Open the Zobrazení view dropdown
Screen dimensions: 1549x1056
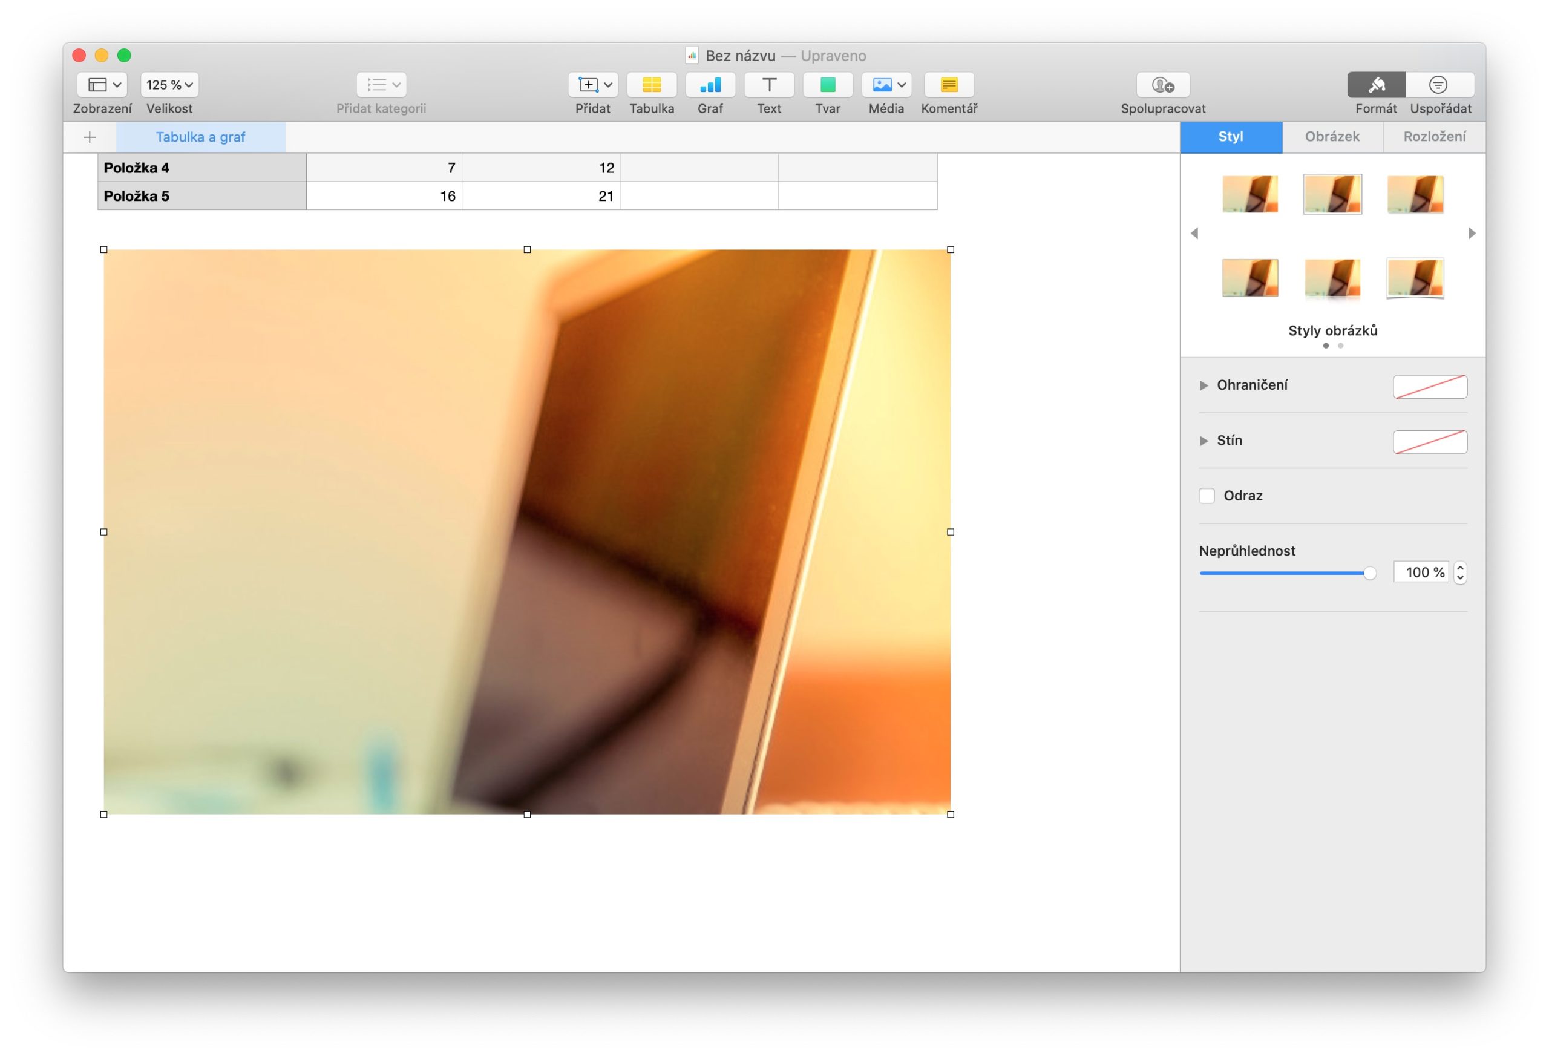point(103,85)
